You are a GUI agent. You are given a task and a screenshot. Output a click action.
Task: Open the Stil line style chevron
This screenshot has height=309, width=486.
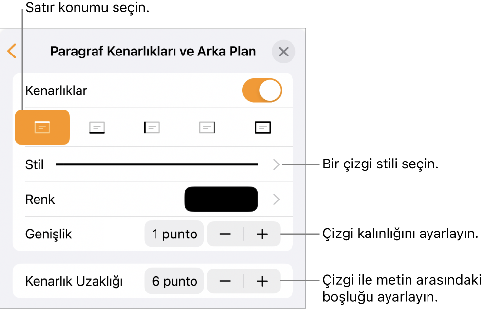[276, 164]
